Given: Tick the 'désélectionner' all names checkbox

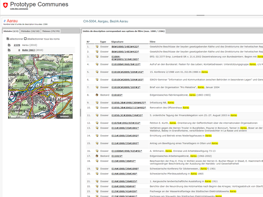Looking at the screenshot, I should pos(25,39).
